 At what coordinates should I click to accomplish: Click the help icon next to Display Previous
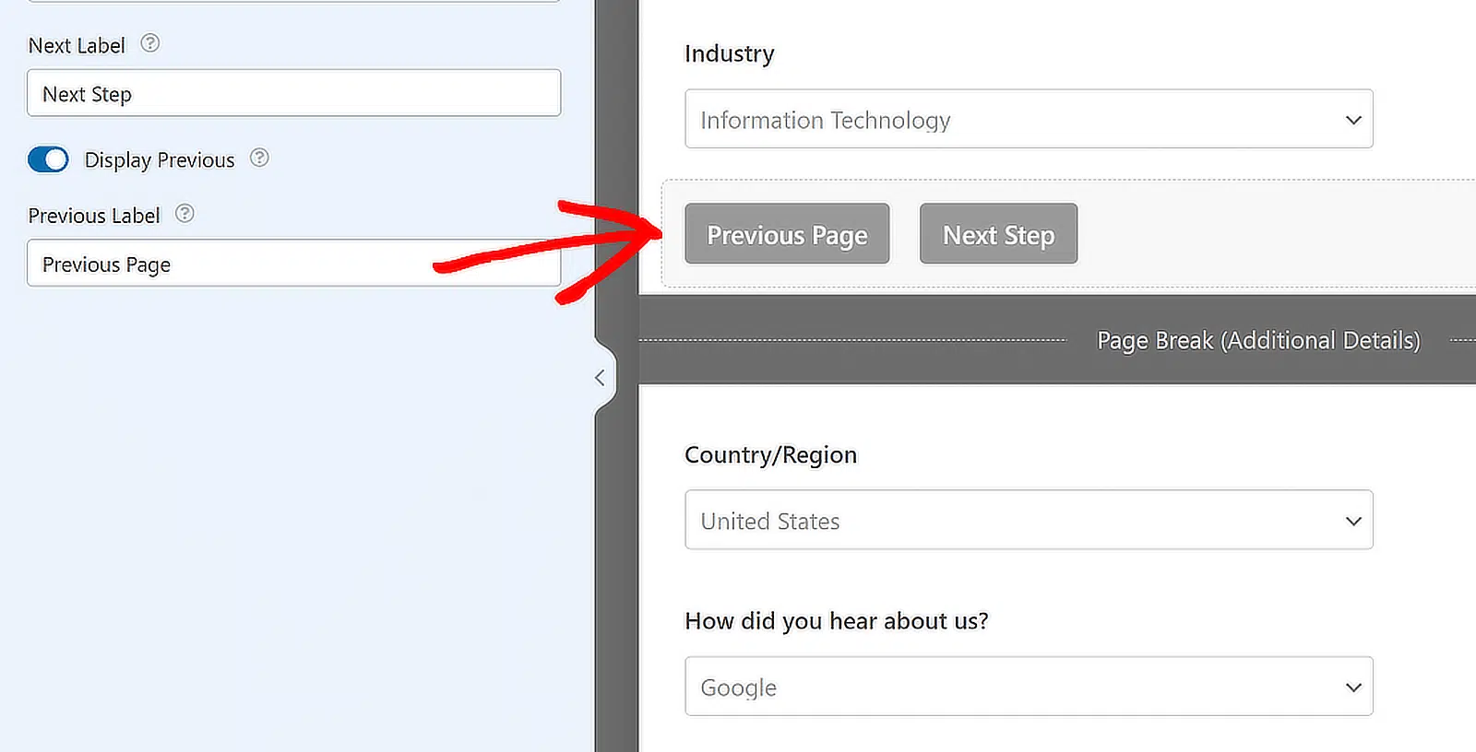[259, 158]
